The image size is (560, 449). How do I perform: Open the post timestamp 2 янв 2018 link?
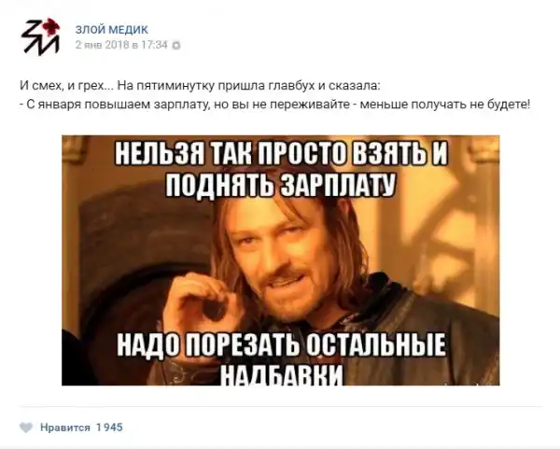click(x=121, y=45)
